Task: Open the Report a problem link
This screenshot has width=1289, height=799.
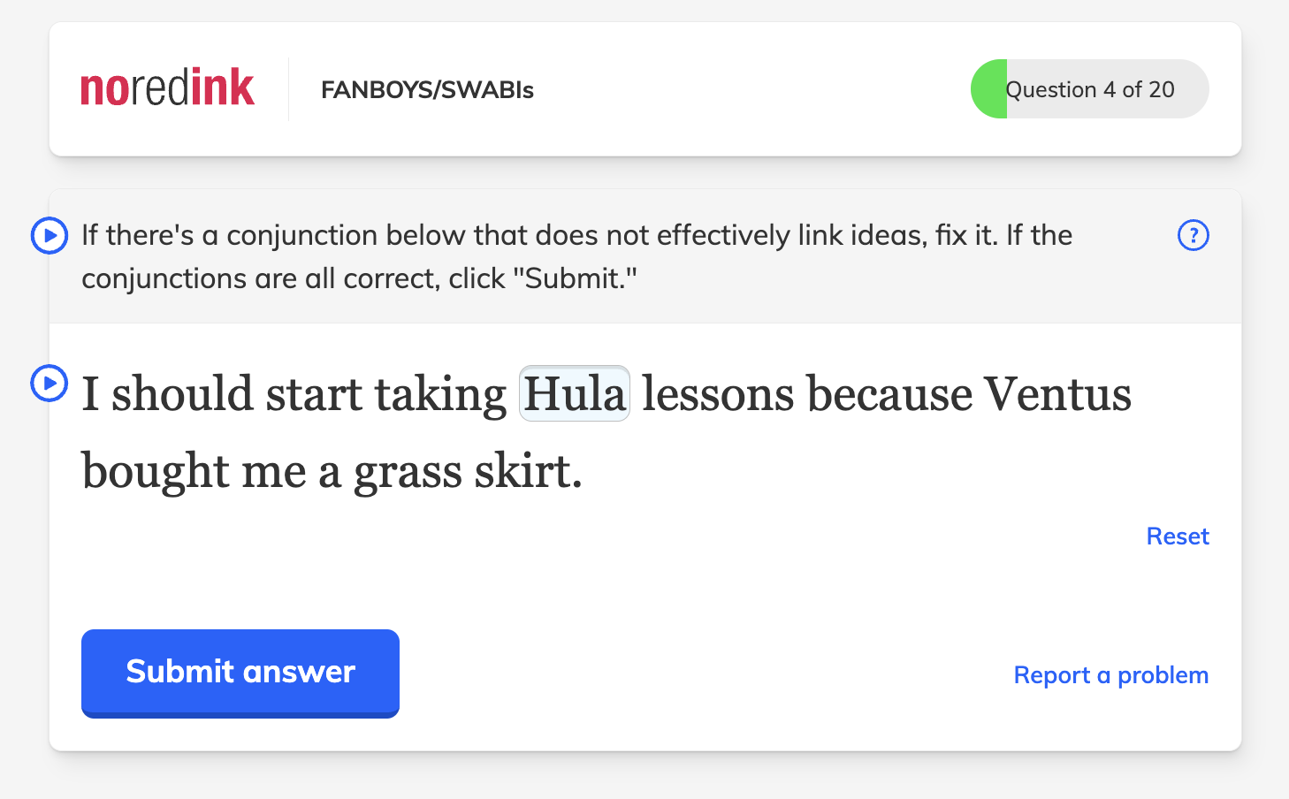Action: pos(1110,675)
